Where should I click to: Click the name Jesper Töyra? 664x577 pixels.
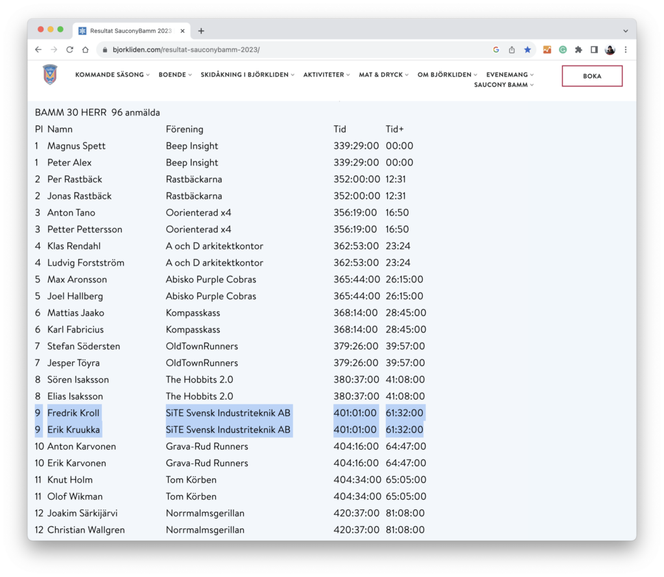tap(73, 363)
